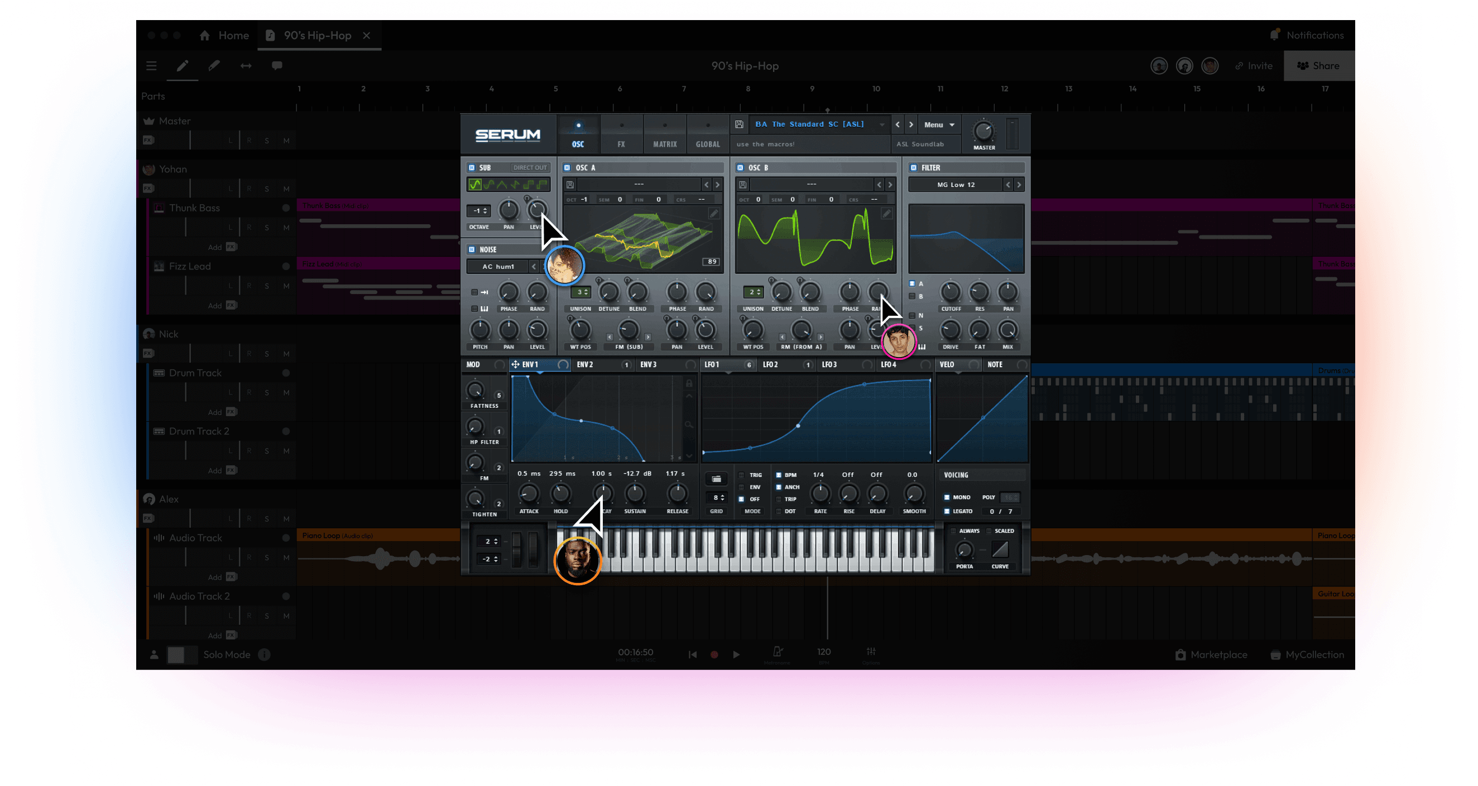Open the wavetable editor pencil for OSC B
This screenshot has height=786, width=1478.
tap(887, 213)
